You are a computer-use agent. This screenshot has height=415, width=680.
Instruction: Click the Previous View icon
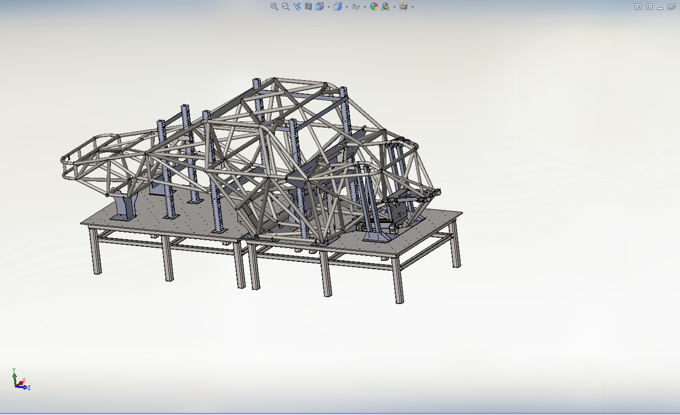tap(297, 7)
